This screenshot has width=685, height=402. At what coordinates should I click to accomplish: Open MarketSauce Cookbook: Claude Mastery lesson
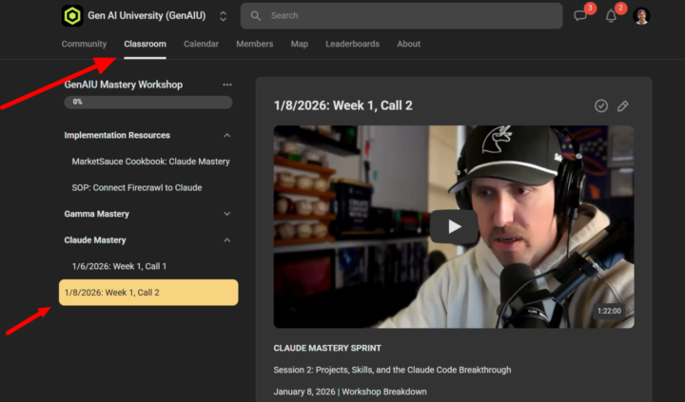[x=150, y=162]
